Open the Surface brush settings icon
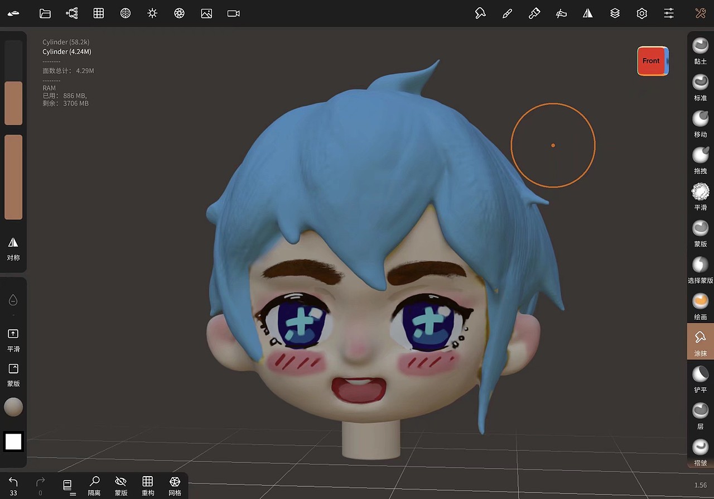The image size is (714, 499). coord(561,13)
